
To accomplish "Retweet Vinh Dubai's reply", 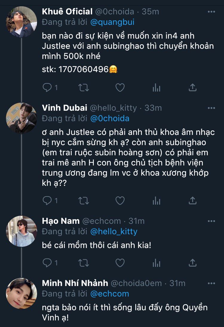I will 84,200.
